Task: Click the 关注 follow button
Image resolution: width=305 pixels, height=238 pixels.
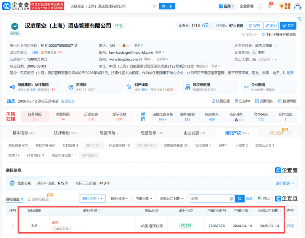Action: coord(288,26)
